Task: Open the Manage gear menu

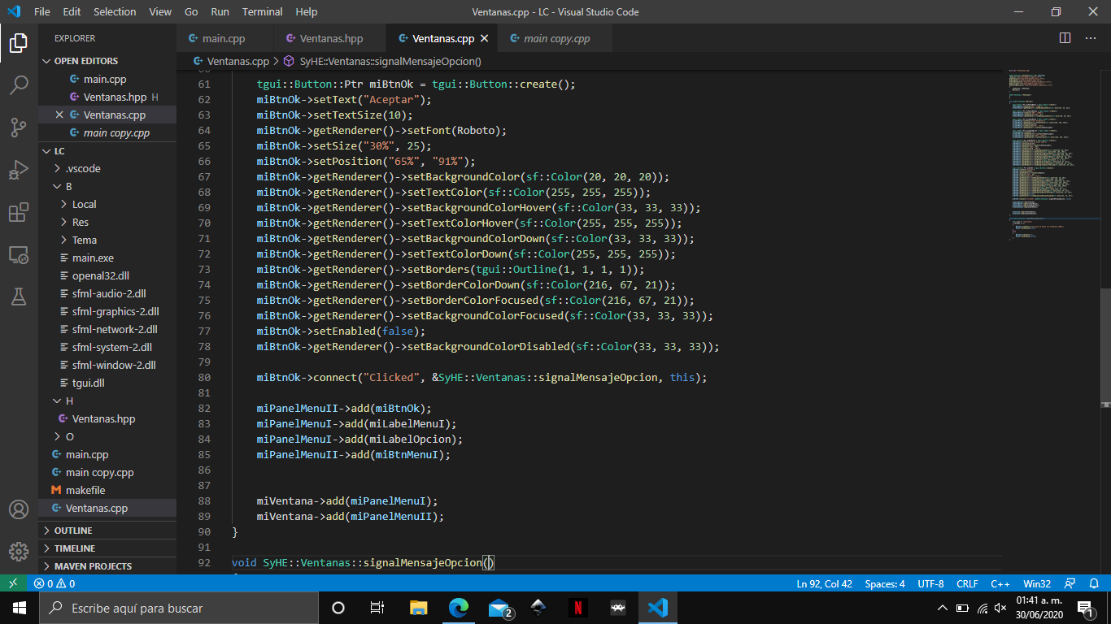Action: pos(17,550)
